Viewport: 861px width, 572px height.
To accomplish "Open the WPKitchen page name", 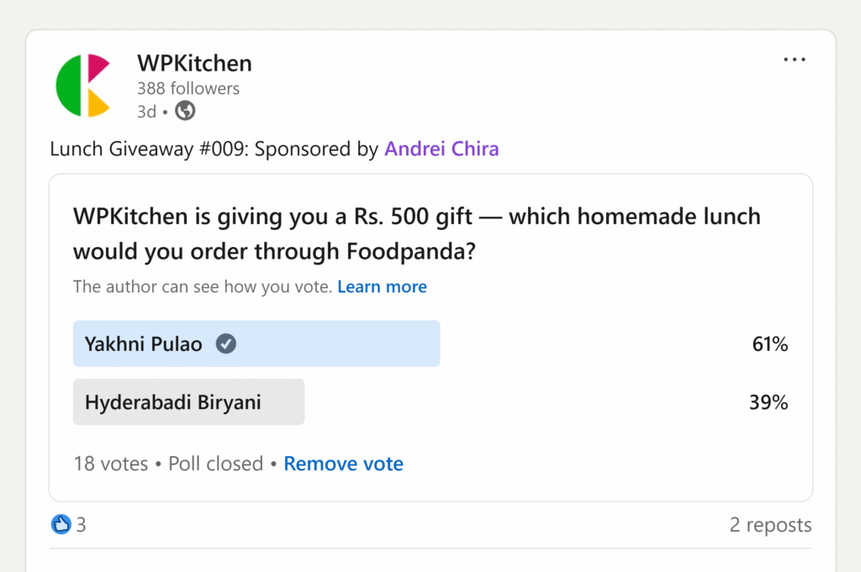I will 194,63.
